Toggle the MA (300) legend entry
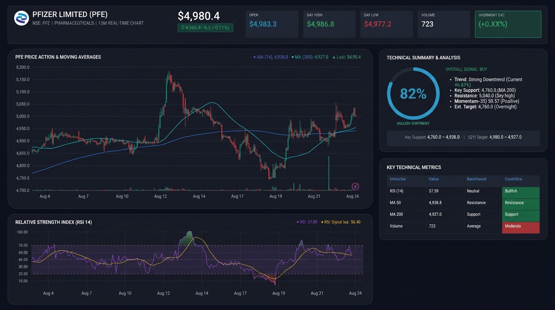This screenshot has width=555, height=310. click(310, 57)
